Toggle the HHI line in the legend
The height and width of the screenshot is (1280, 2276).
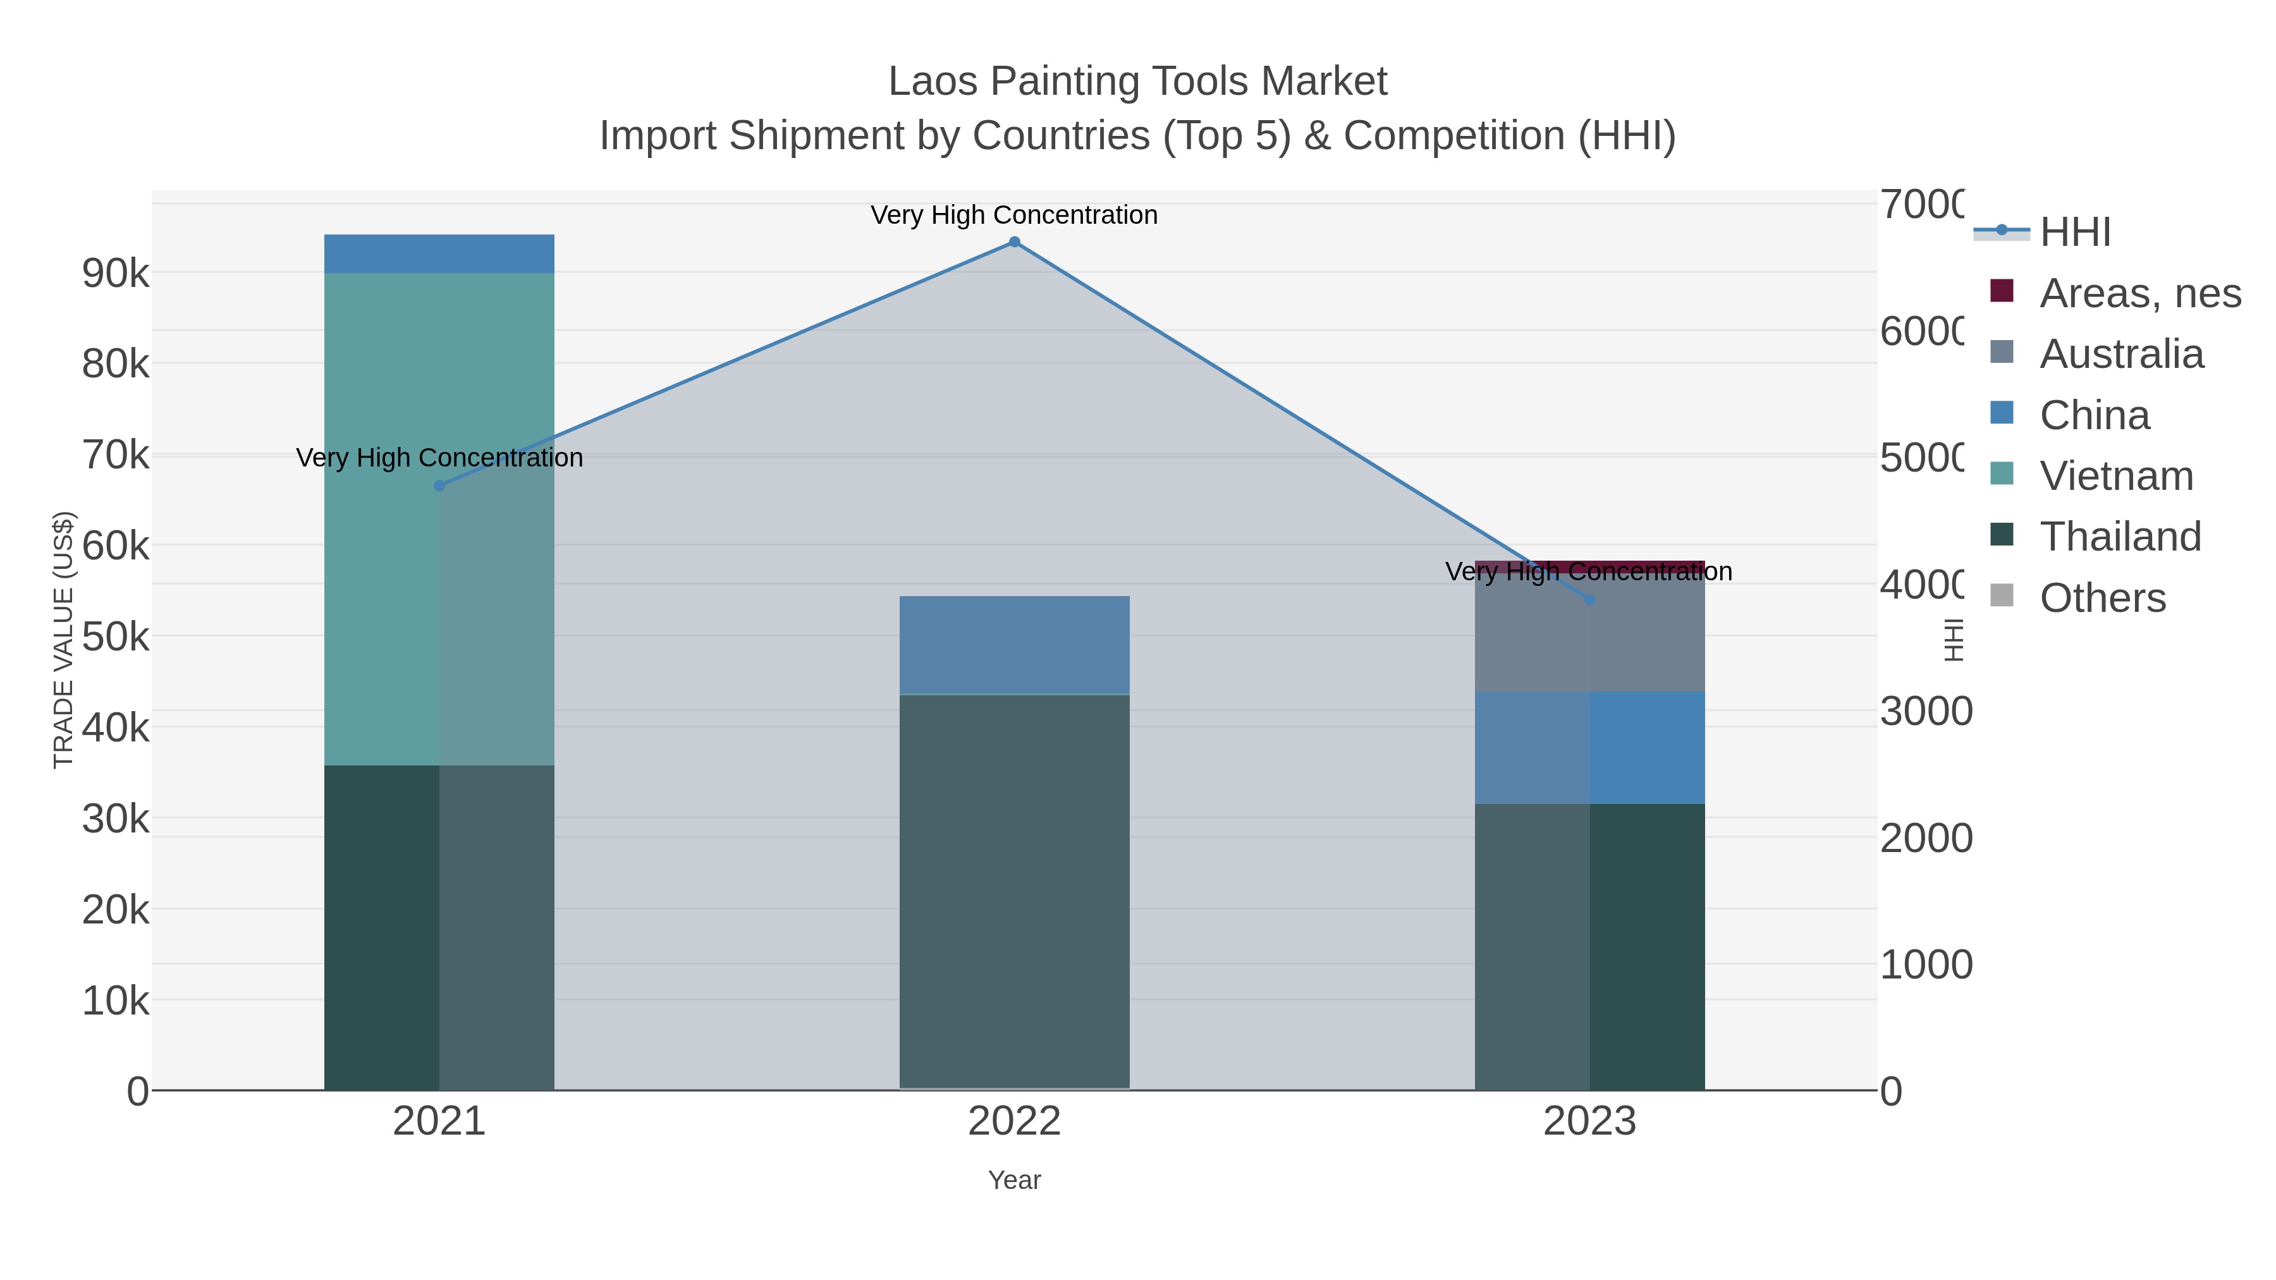pos(2042,231)
